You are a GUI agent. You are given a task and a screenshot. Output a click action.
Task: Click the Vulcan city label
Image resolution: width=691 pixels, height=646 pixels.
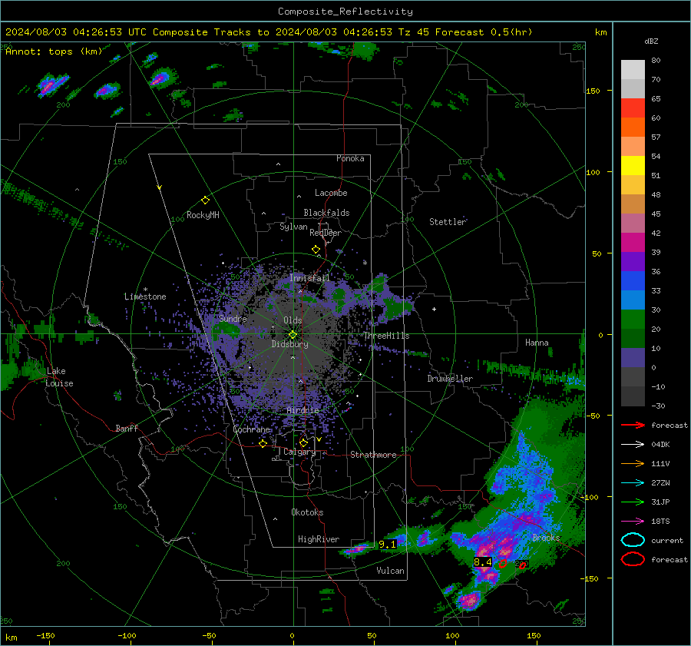point(391,571)
